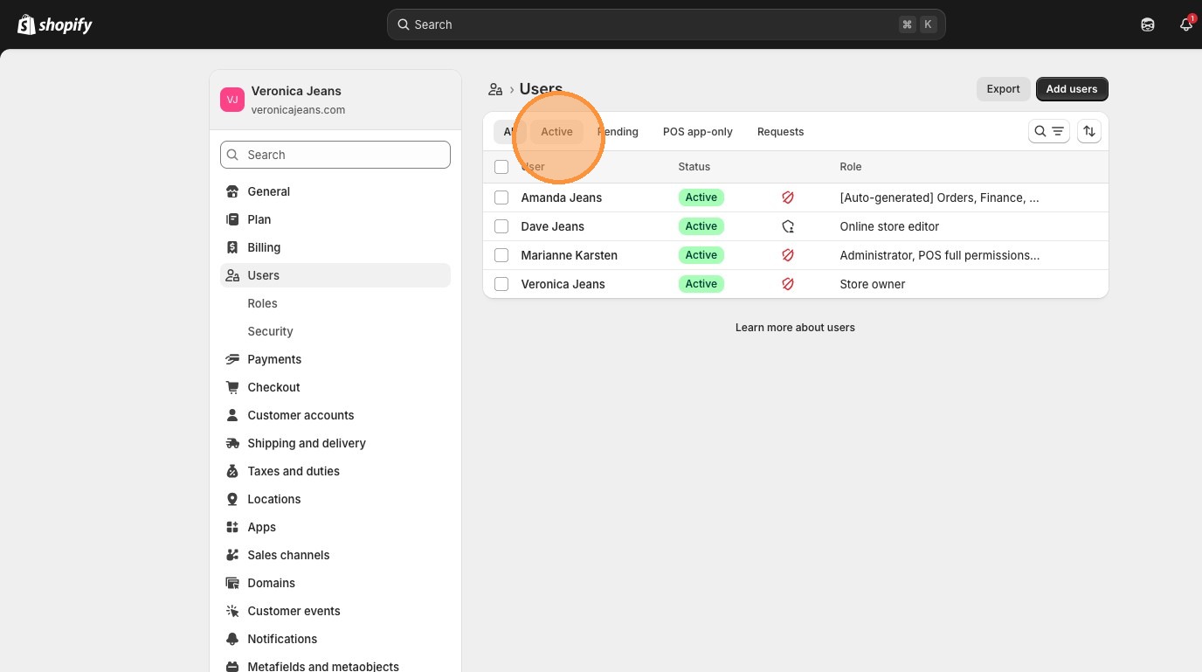This screenshot has height=672, width=1202.
Task: Click the Add users button
Action: click(1072, 89)
